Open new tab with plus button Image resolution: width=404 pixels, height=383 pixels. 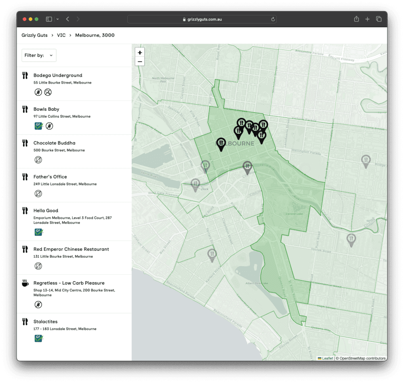[x=367, y=19]
